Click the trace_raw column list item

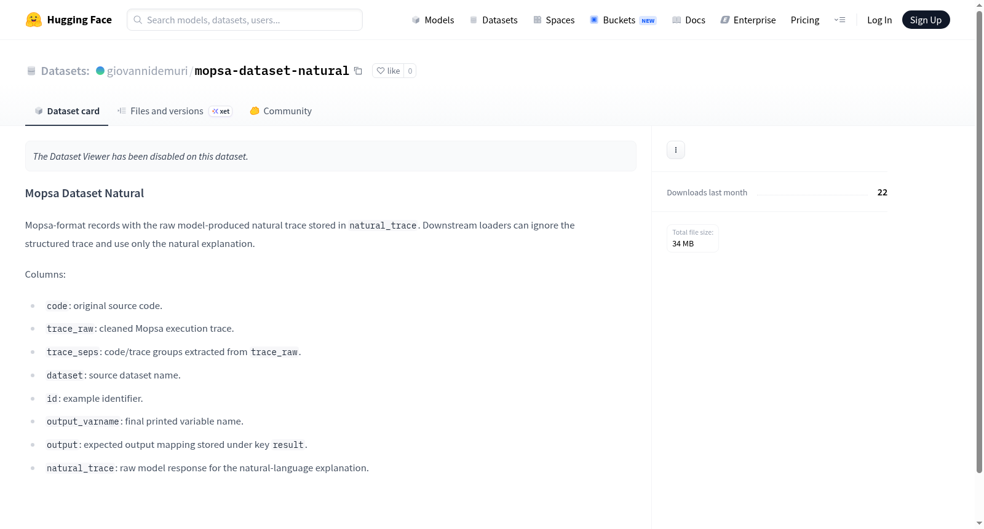[x=140, y=329]
